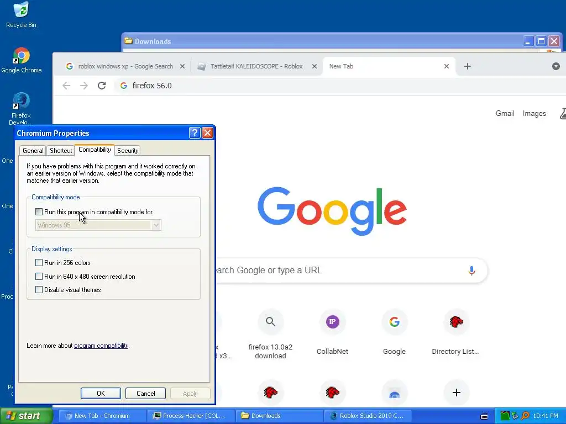Select the Compatibility tab

click(x=95, y=150)
